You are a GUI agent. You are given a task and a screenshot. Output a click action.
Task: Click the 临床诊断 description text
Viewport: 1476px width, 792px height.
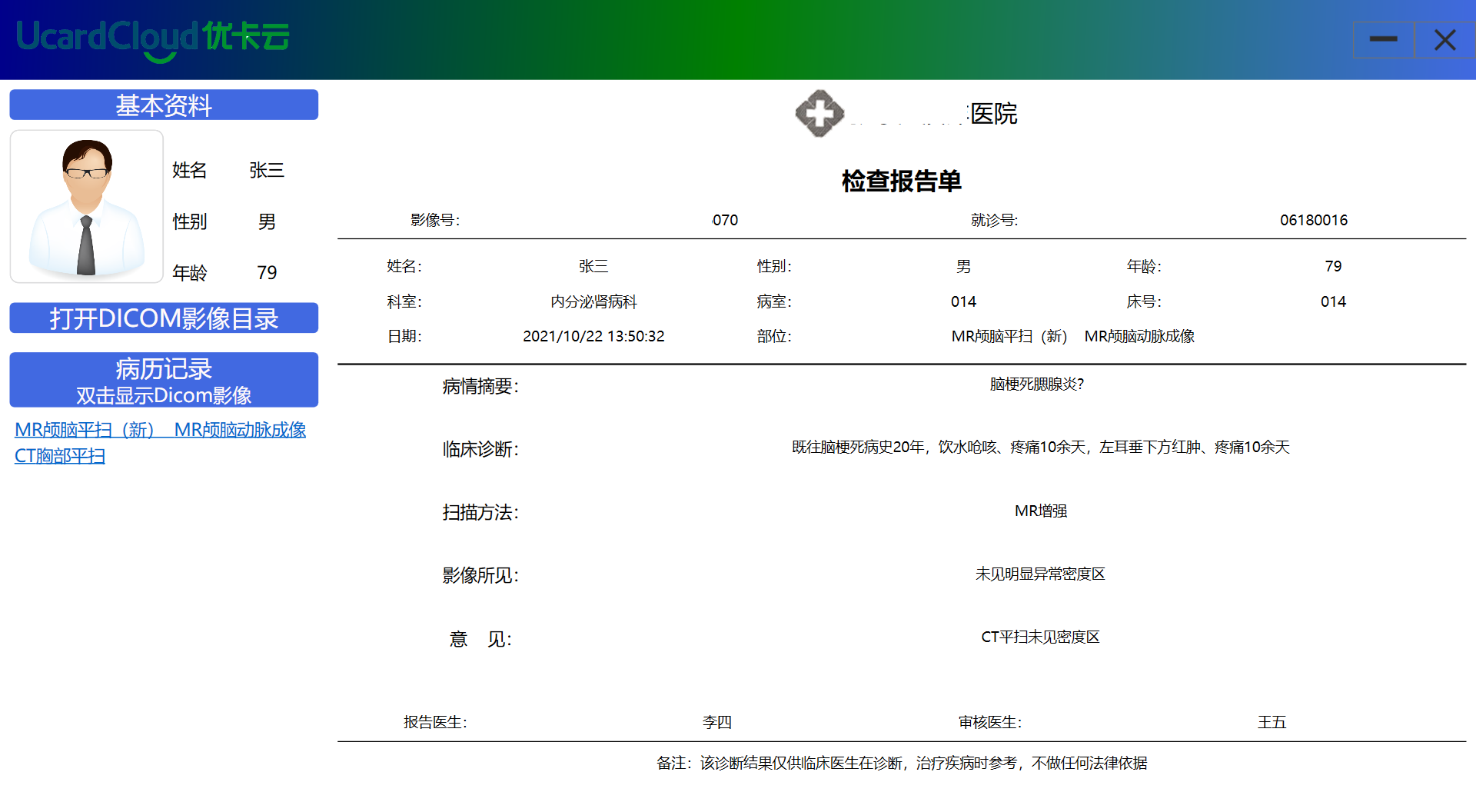(1040, 448)
